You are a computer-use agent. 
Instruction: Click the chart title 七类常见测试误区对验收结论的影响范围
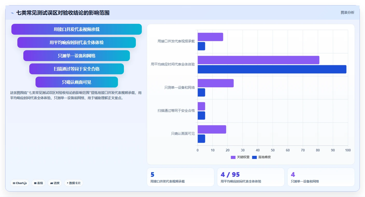[63, 13]
